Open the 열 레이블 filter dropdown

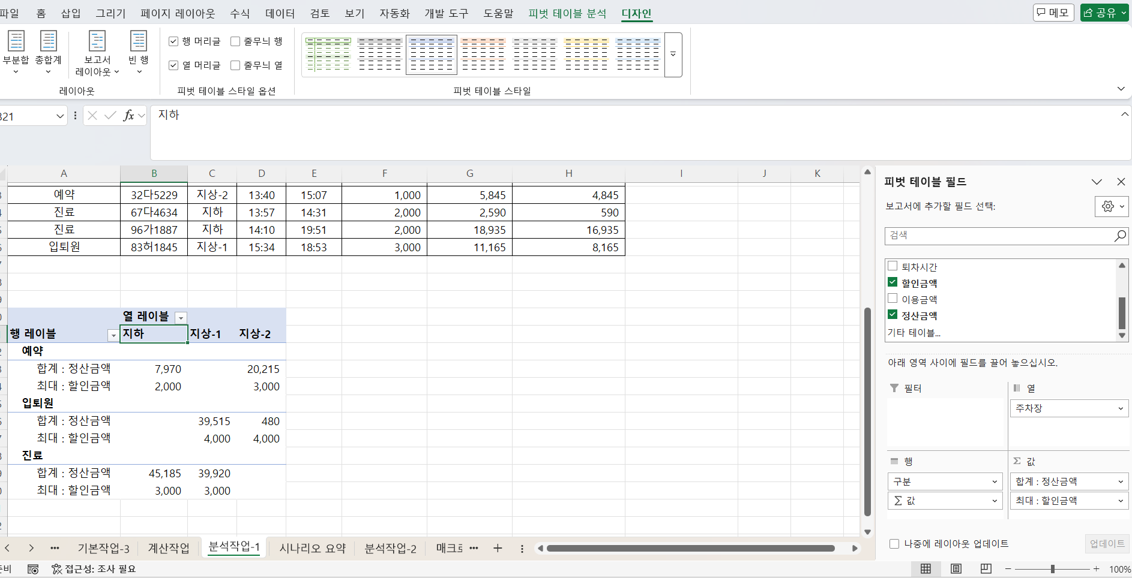point(181,318)
